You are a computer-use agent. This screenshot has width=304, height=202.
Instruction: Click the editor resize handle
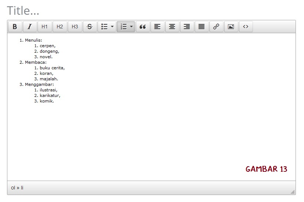[x=293, y=192]
